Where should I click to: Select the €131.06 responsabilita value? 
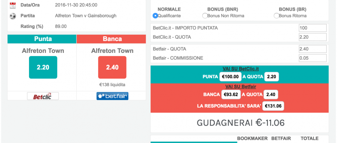(x=273, y=106)
